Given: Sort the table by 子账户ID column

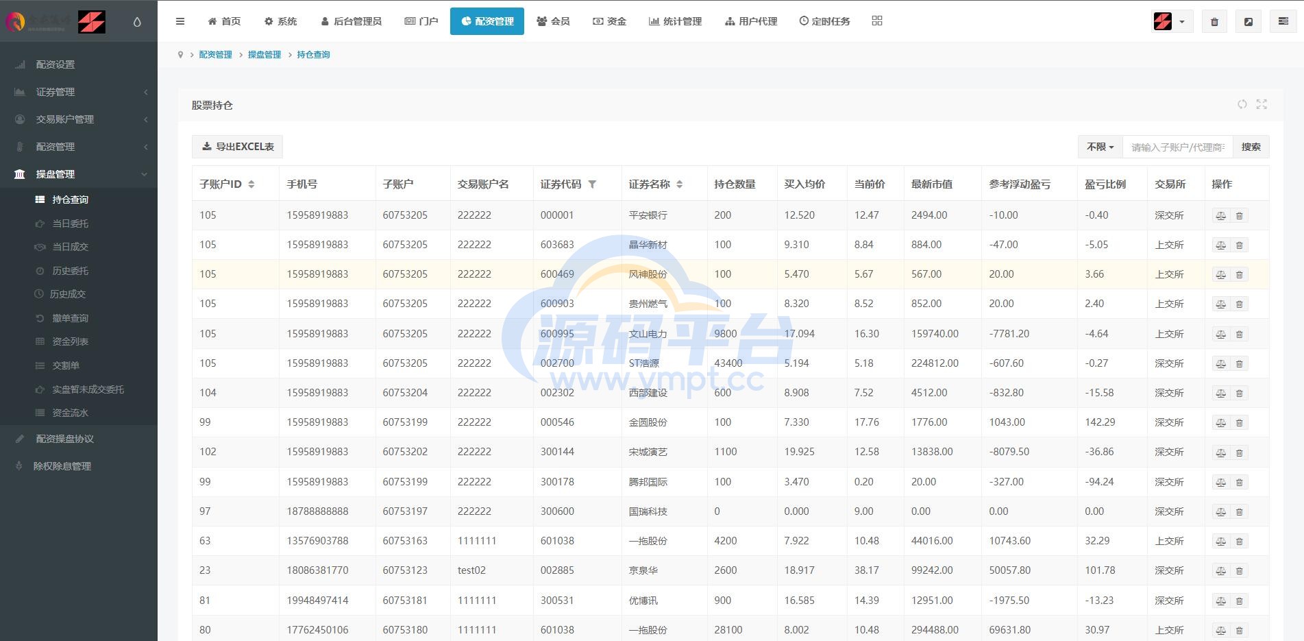Looking at the screenshot, I should pyautogui.click(x=251, y=184).
